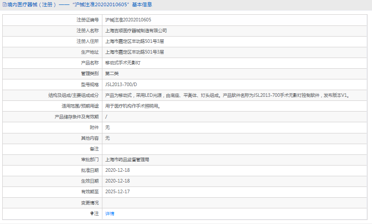
Task: Select the slash value in storage conditions row
Action: point(106,117)
